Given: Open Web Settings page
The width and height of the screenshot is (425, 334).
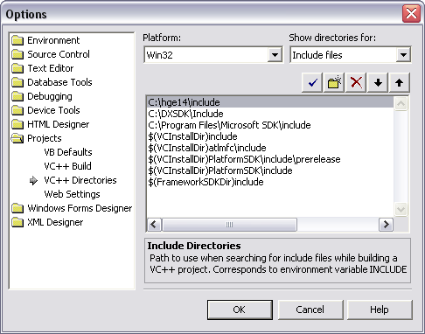Looking at the screenshot, I should click(72, 194).
